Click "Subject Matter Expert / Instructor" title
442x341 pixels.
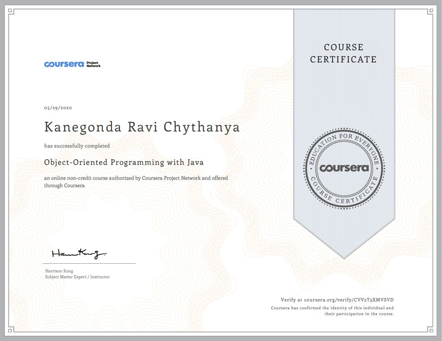[x=77, y=277]
